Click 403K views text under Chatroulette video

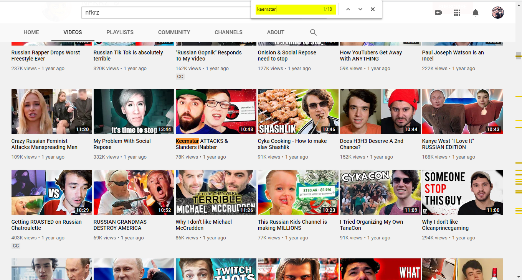(x=24, y=238)
